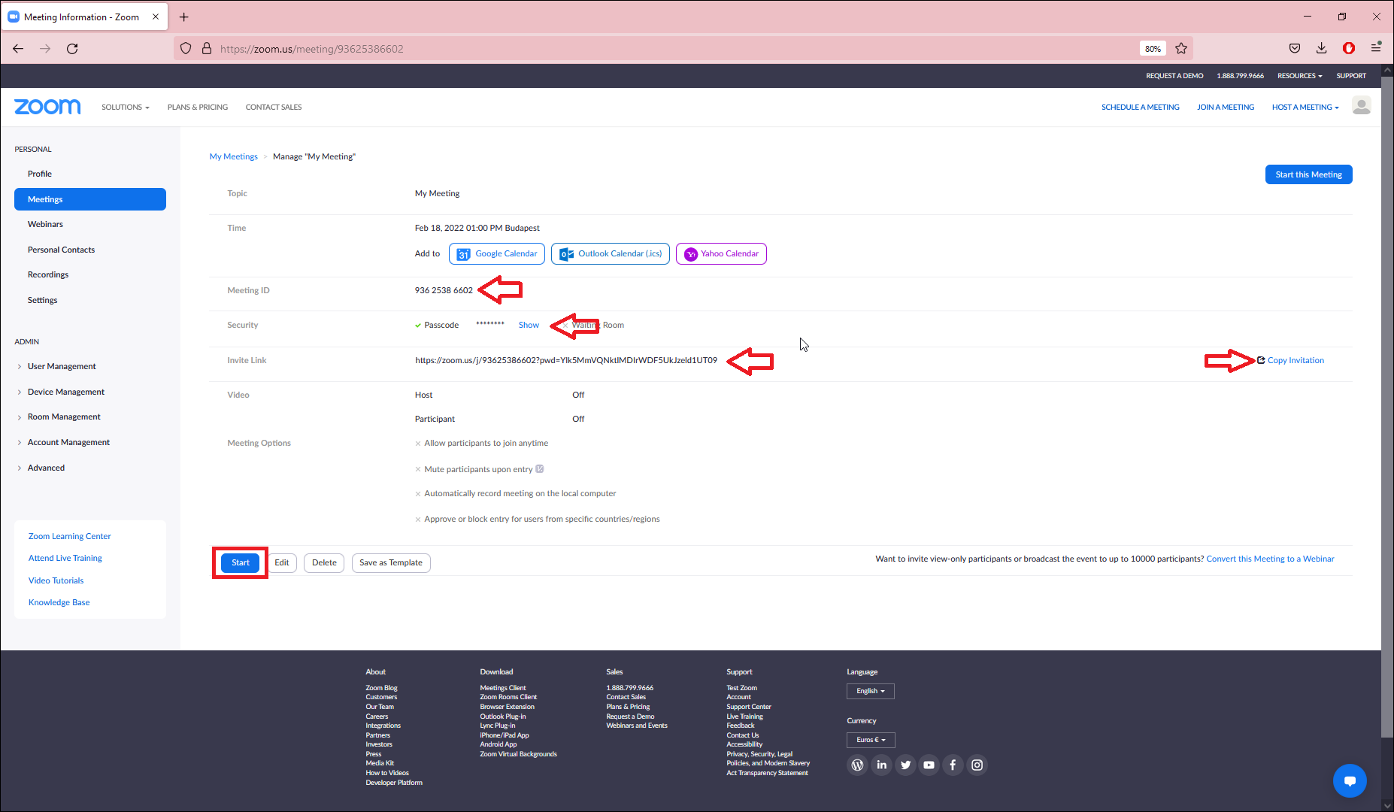Click Copy Invitation link
The height and width of the screenshot is (812, 1394).
1295,360
